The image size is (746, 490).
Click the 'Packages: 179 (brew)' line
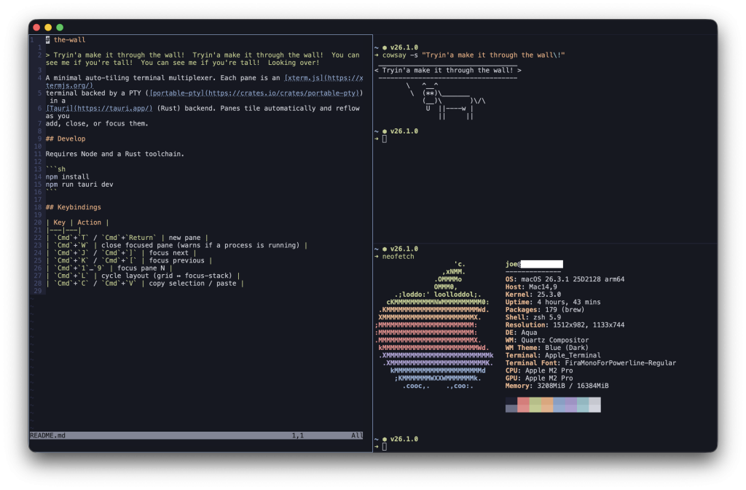[545, 310]
